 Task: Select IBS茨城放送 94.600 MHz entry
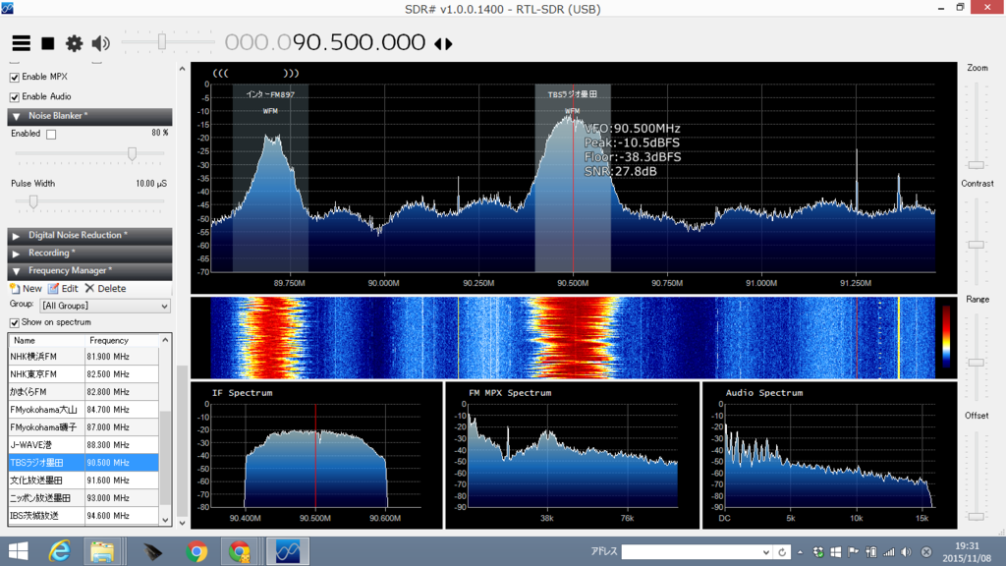[84, 515]
